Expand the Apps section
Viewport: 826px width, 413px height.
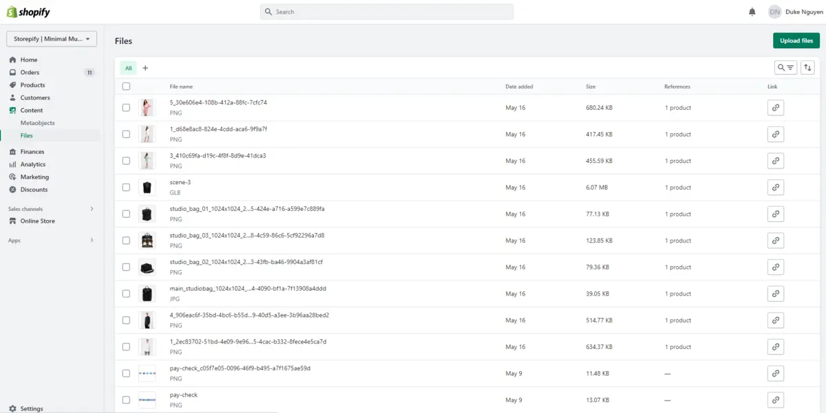tap(52, 240)
